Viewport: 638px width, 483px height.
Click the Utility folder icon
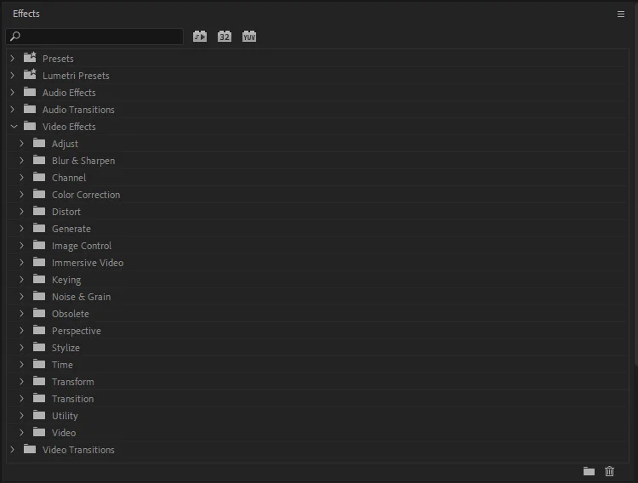tap(39, 415)
